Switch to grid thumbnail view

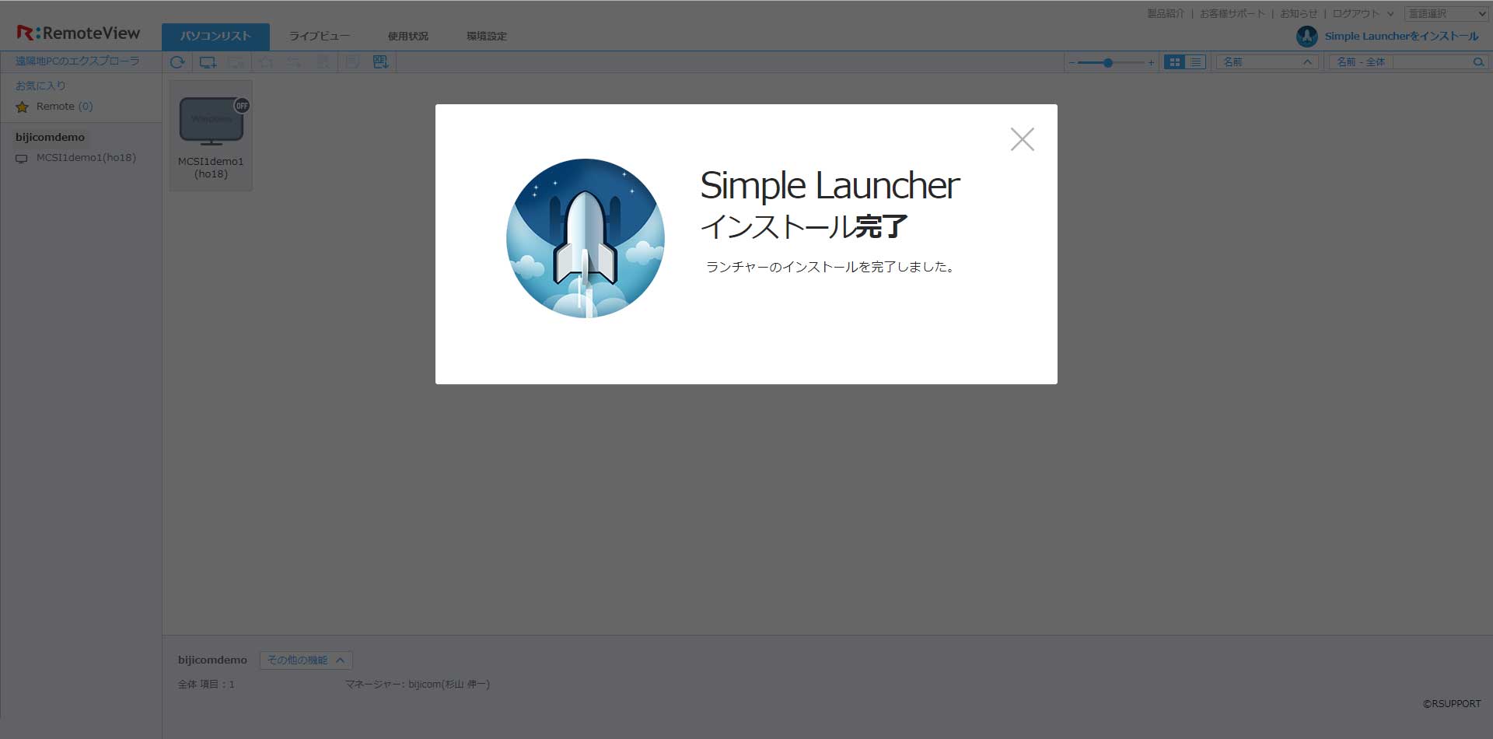coord(1175,62)
